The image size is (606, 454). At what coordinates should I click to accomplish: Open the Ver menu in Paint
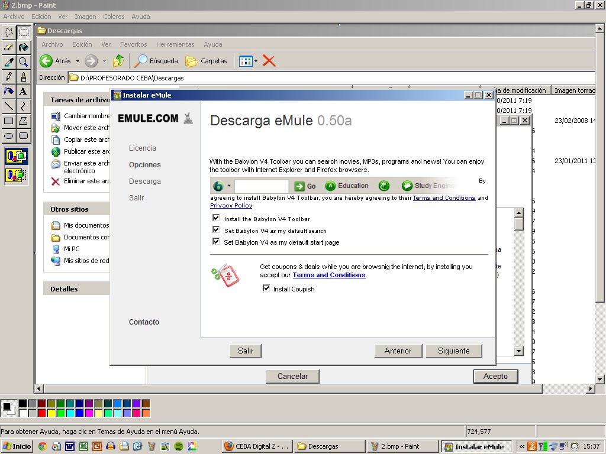(63, 17)
